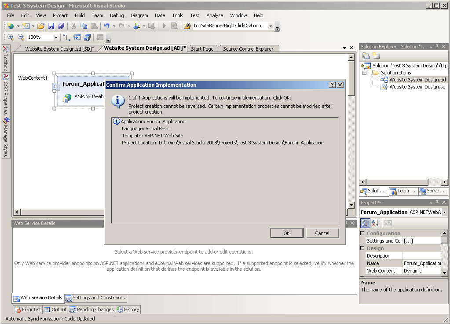This screenshot has width=450, height=324.
Task: Click the Start Debugging play icon
Action: pos(165,26)
